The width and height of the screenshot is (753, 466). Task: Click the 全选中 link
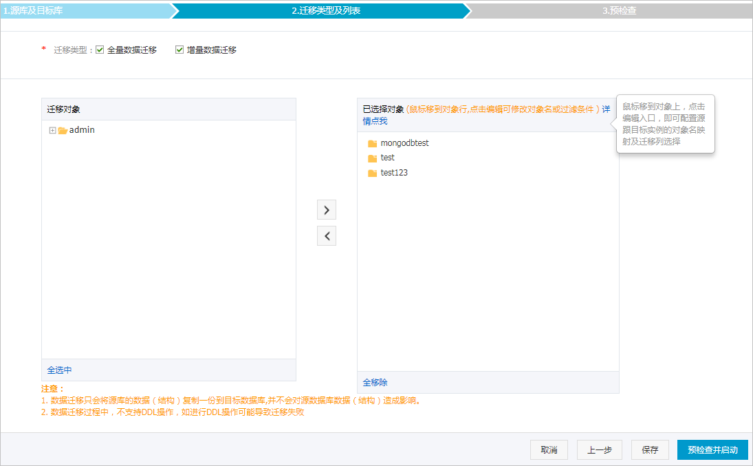(x=60, y=370)
